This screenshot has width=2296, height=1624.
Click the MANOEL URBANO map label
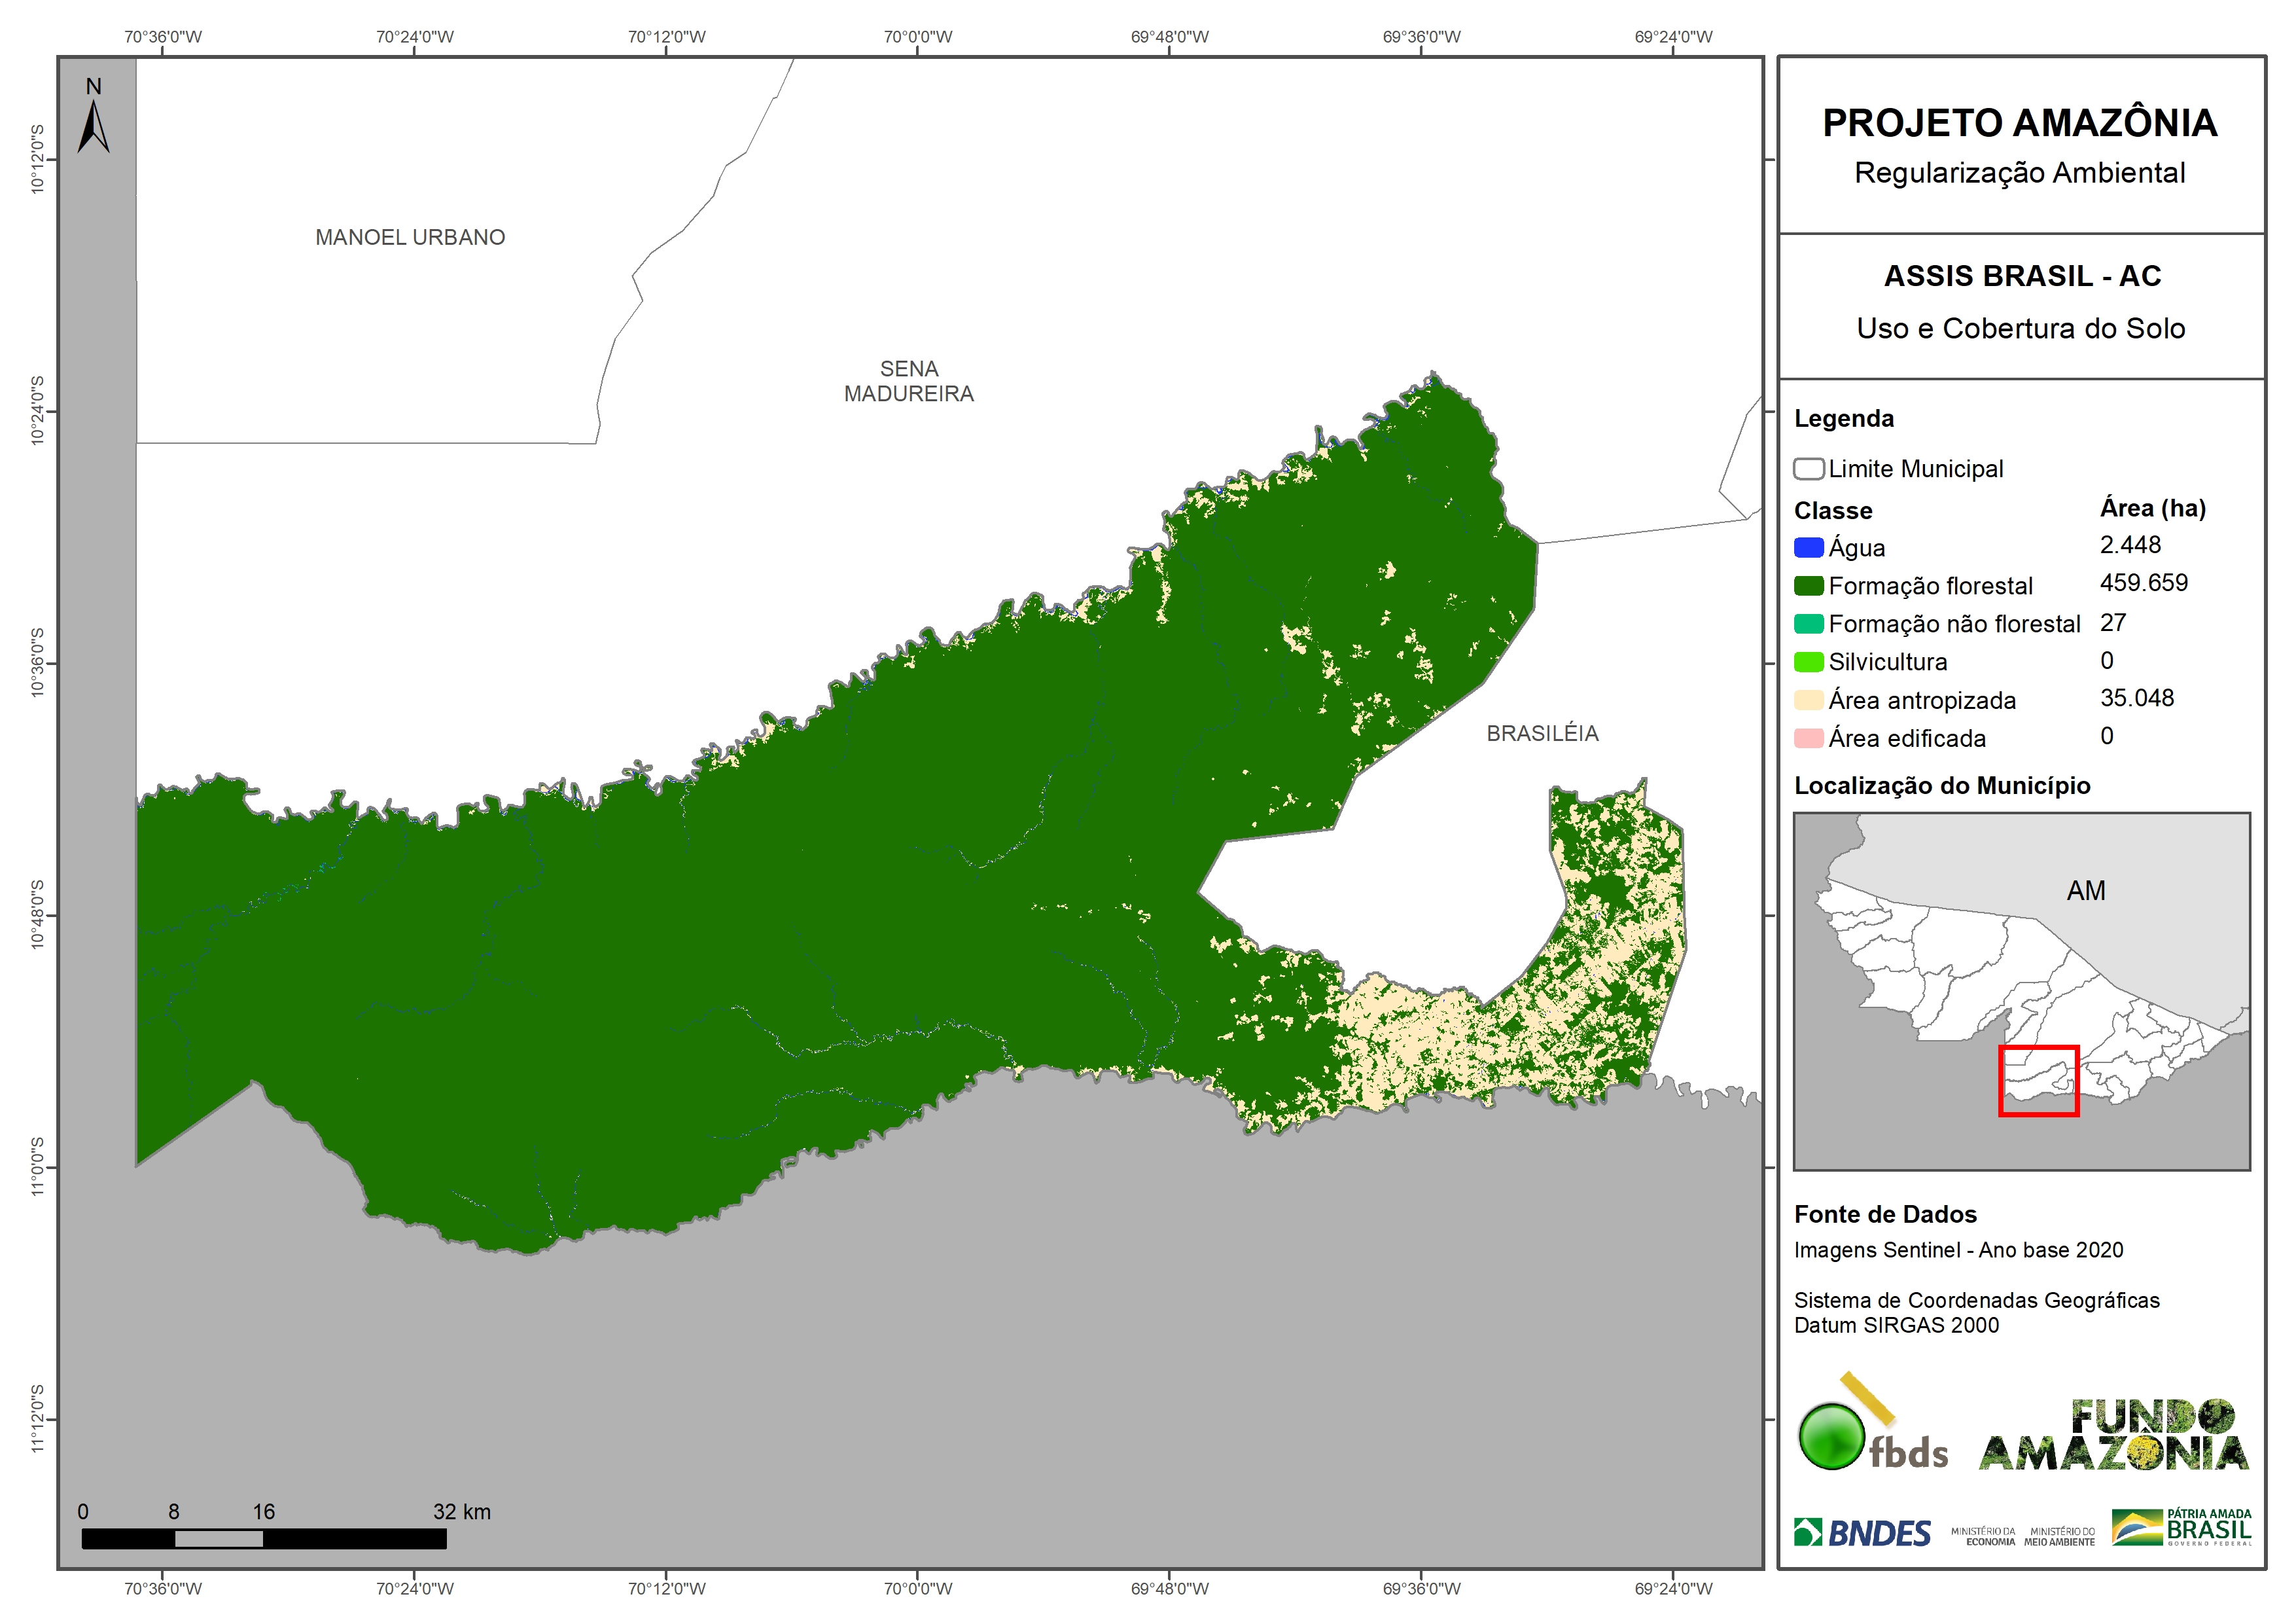click(x=410, y=237)
